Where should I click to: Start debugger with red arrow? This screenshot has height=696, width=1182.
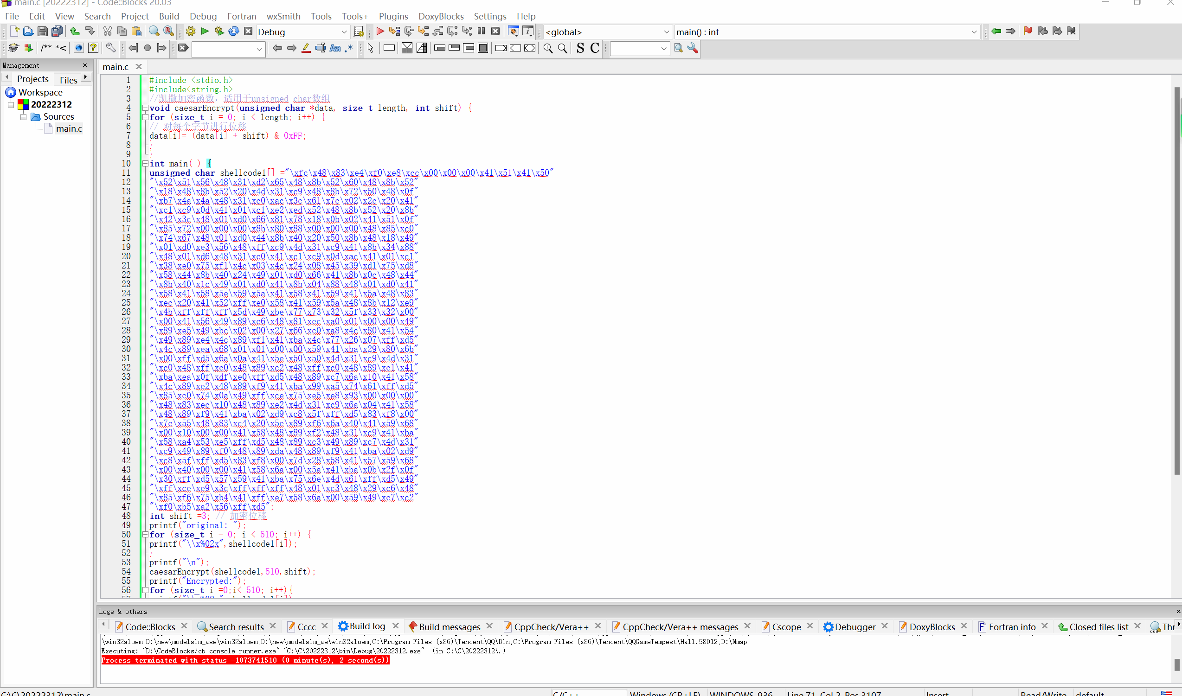[x=380, y=32]
